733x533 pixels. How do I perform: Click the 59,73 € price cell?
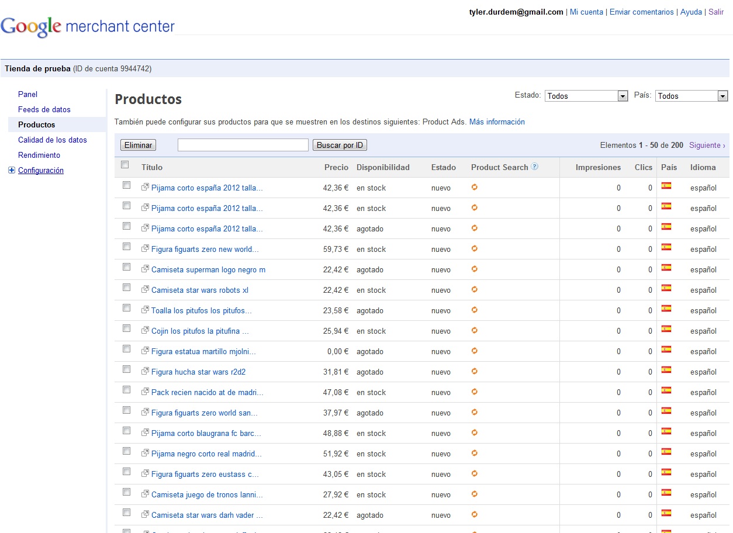(336, 249)
